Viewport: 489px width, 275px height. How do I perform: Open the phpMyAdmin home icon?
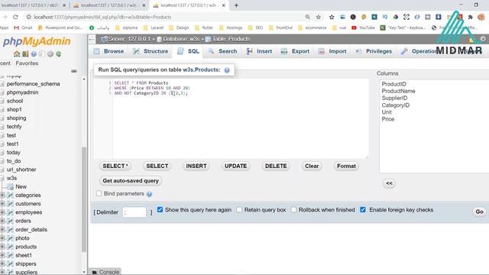[x=17, y=54]
